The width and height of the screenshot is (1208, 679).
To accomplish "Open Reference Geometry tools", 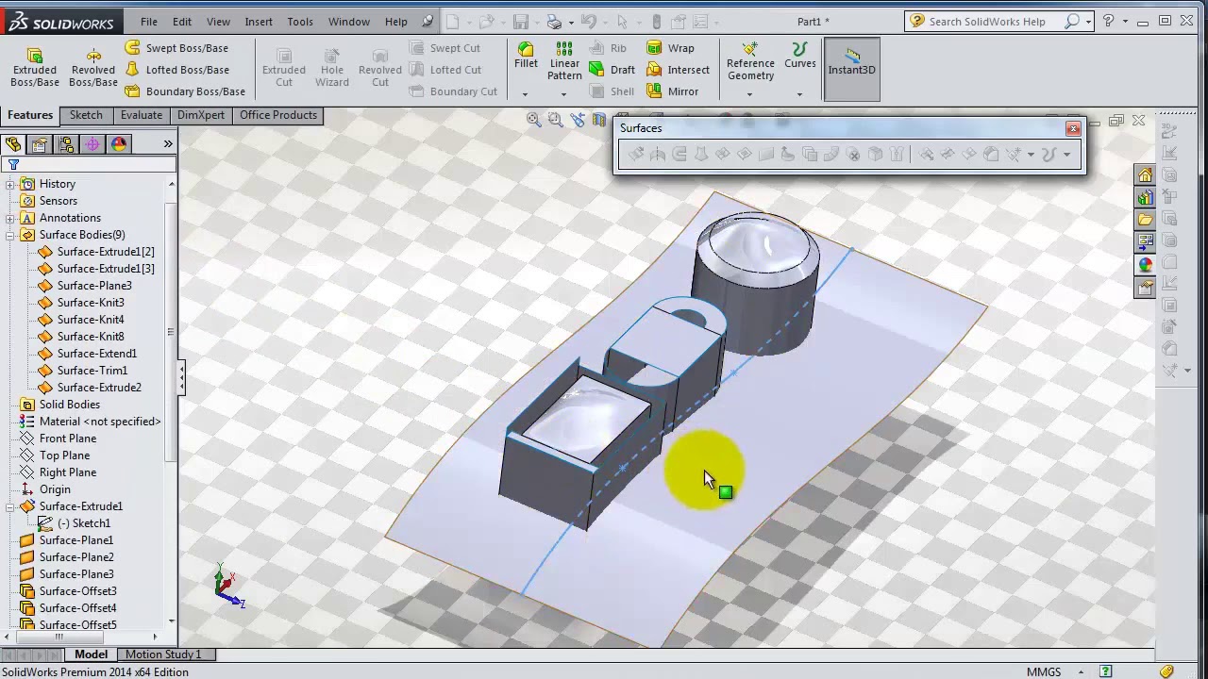I will pos(750,61).
